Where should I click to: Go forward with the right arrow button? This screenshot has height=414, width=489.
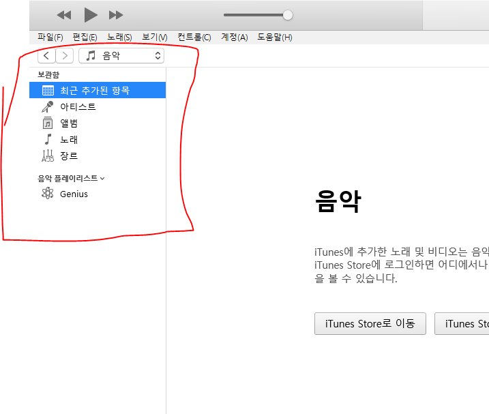[x=65, y=56]
